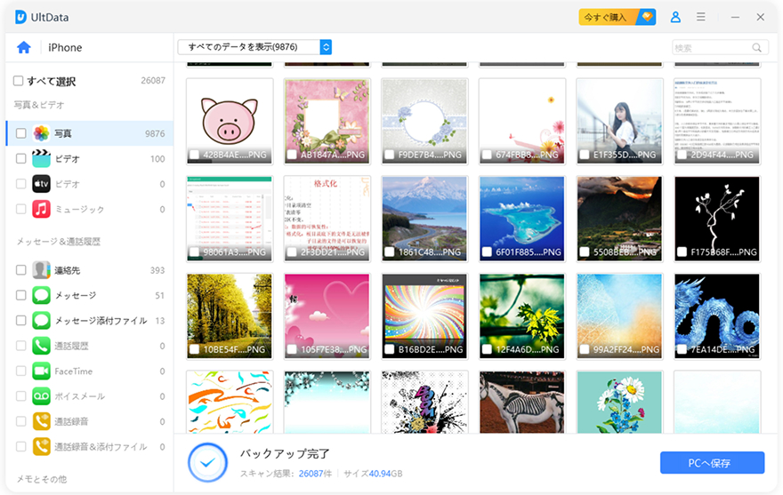Open the E1F355D girl photo thumbnail
The height and width of the screenshot is (495, 783).
click(x=619, y=121)
